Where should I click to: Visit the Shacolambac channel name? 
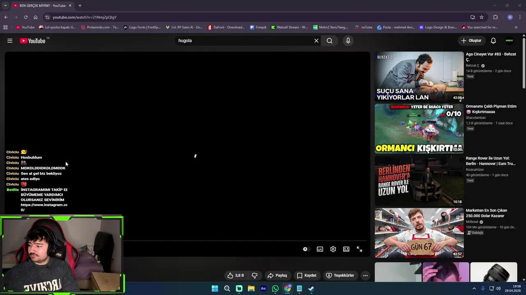(x=476, y=118)
